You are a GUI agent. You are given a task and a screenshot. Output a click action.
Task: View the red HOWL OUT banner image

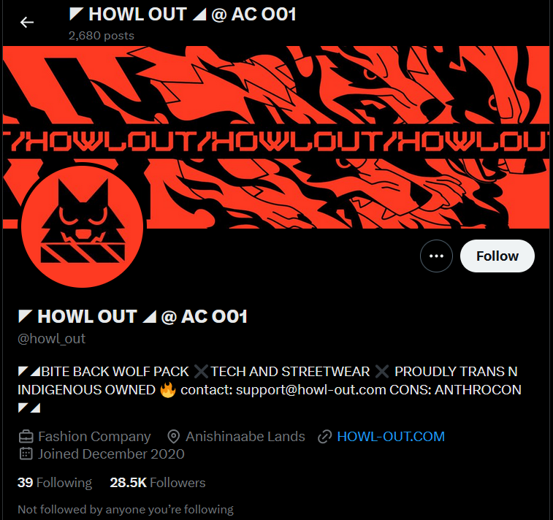(x=276, y=137)
